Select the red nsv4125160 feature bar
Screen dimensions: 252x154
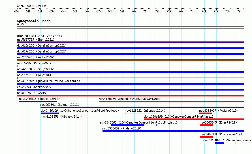pyautogui.click(x=172, y=102)
